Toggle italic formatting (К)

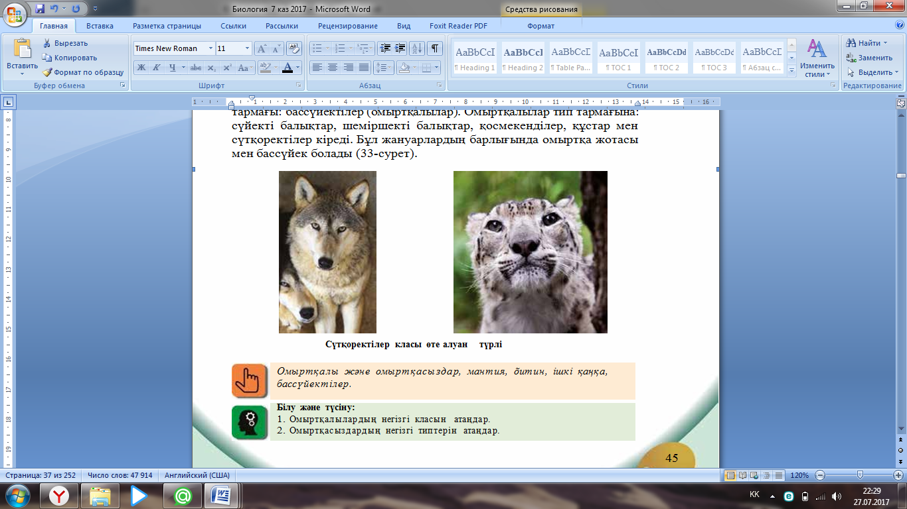(x=157, y=68)
